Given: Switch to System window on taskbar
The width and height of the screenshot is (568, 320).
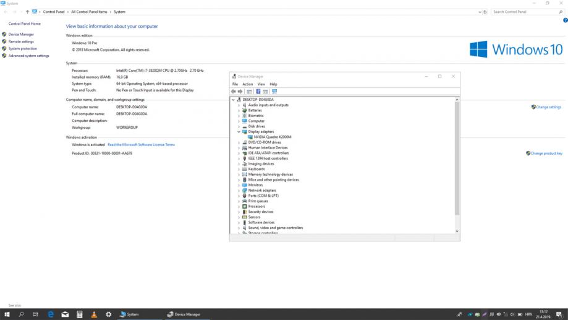Looking at the screenshot, I should 138,314.
